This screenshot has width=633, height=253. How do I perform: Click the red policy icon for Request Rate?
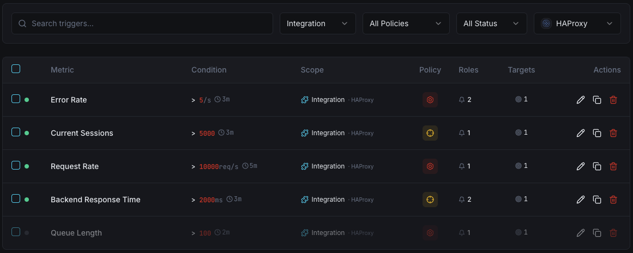tap(430, 166)
